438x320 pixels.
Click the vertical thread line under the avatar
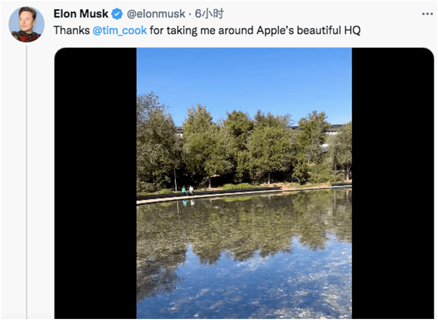click(27, 181)
